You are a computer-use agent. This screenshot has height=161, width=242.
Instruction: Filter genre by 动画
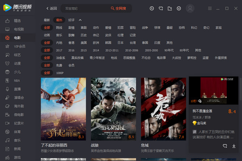47,35
